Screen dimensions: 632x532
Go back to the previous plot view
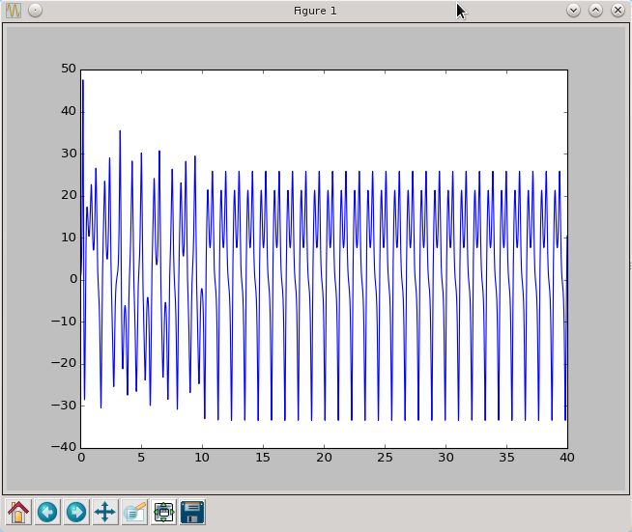click(47, 512)
